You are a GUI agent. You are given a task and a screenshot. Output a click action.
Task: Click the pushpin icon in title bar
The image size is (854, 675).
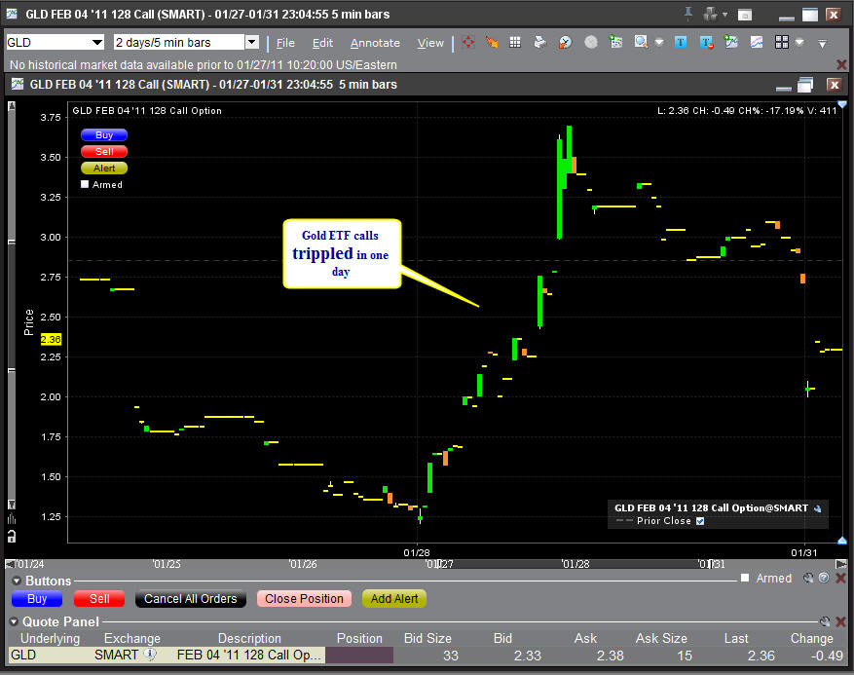tap(687, 15)
